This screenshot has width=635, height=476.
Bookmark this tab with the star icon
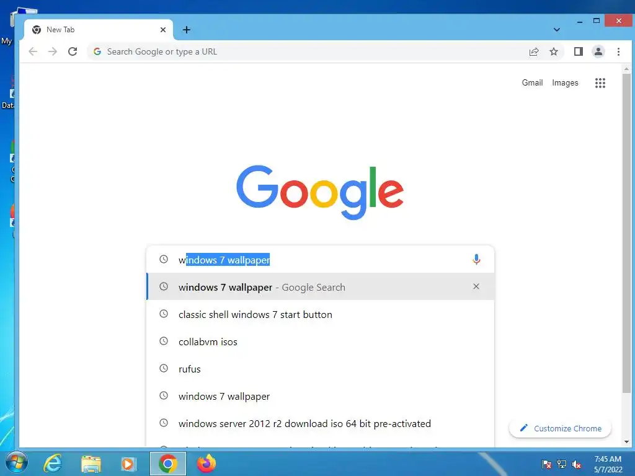point(554,51)
